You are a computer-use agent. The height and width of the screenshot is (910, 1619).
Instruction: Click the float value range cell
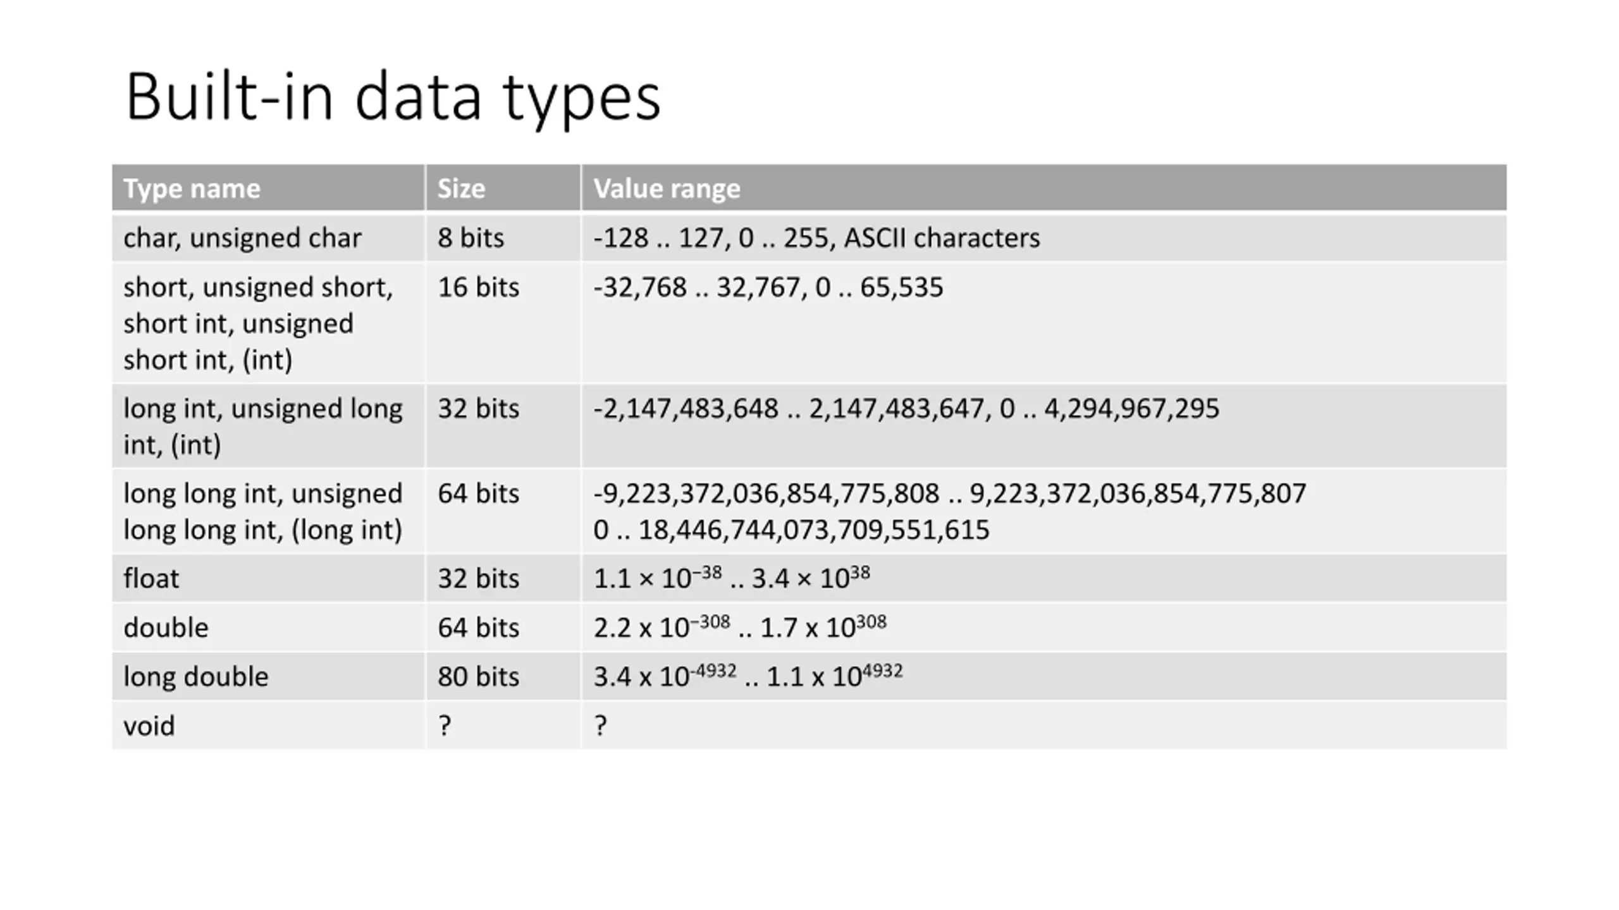pyautogui.click(x=1043, y=578)
